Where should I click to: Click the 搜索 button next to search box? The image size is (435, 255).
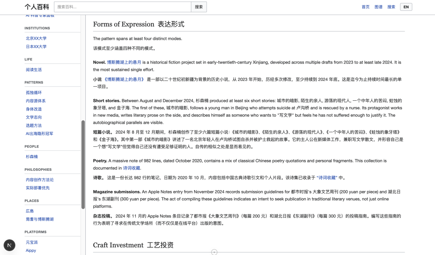pyautogui.click(x=199, y=7)
